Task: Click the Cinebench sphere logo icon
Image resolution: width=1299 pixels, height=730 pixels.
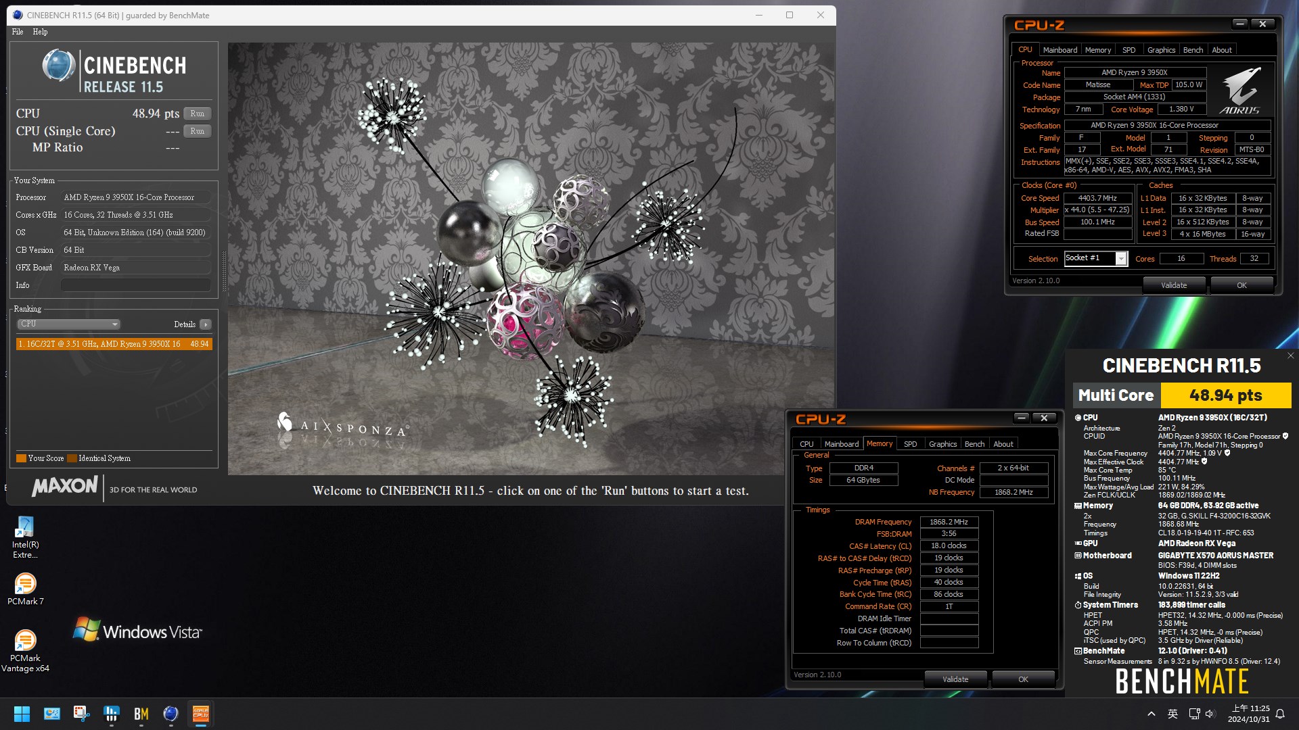Action: tap(59, 66)
